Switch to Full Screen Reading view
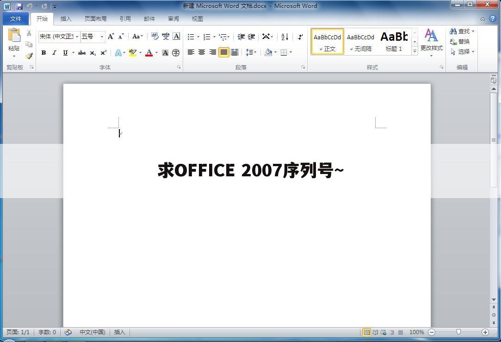Screen dimensions: 501x342 tap(376, 332)
